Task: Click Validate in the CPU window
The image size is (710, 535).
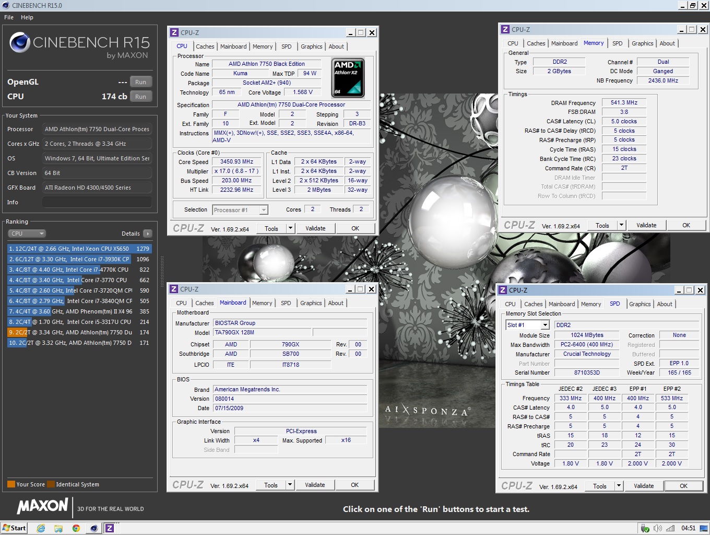Action: [x=315, y=228]
